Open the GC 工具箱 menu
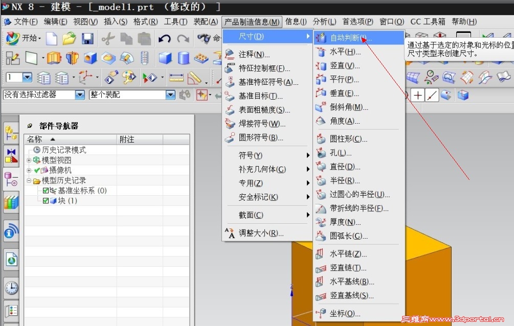This screenshot has height=326, width=514. pos(428,21)
